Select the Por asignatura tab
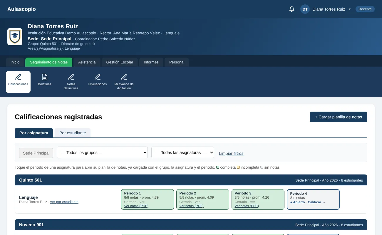This screenshot has width=382, height=235. tap(34, 133)
